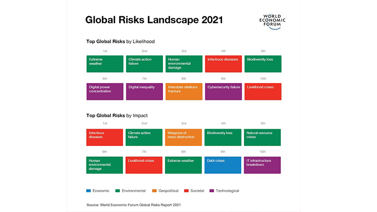The image size is (377, 212).
Task: Click Infectious diseases box ranked 1st by impact
Action: [x=105, y=137]
